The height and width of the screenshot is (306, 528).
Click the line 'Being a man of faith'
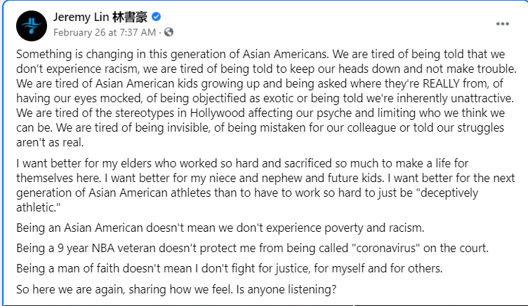point(230,269)
